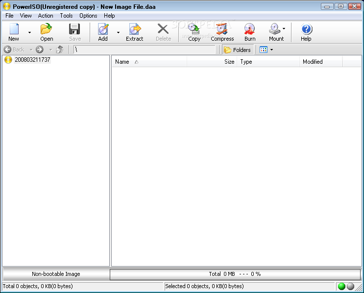Open the Options menu

(x=88, y=16)
